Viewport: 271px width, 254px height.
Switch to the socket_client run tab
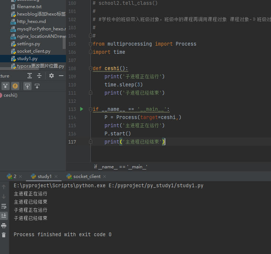point(86,177)
